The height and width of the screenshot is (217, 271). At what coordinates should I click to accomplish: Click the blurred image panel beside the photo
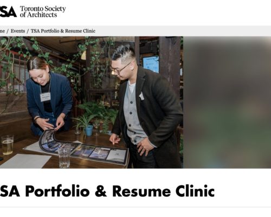227,103
